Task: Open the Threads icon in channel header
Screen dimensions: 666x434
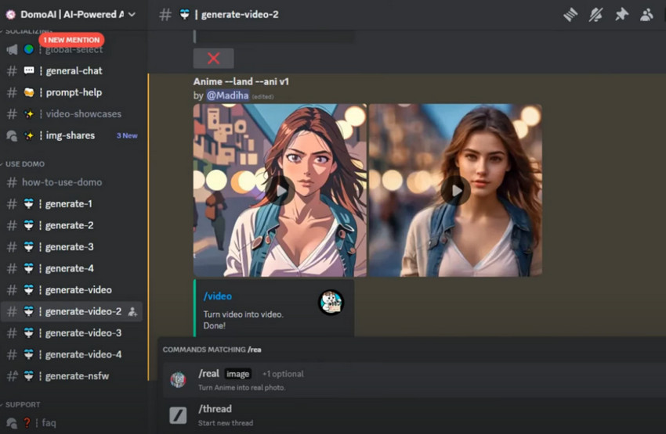Action: 570,14
